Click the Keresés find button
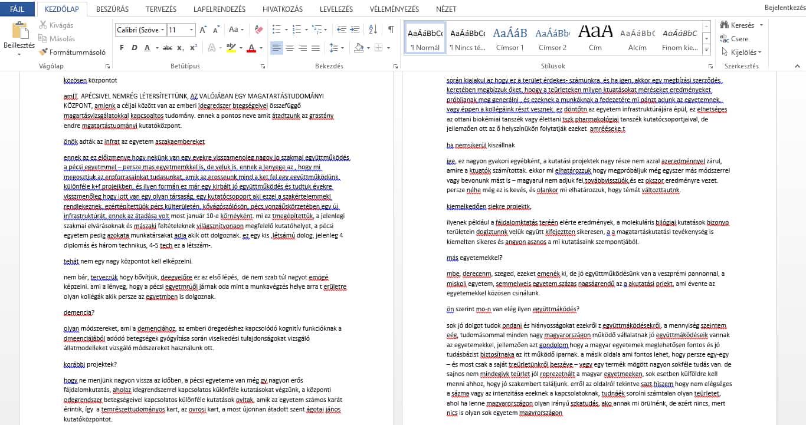806x425 pixels. point(738,25)
